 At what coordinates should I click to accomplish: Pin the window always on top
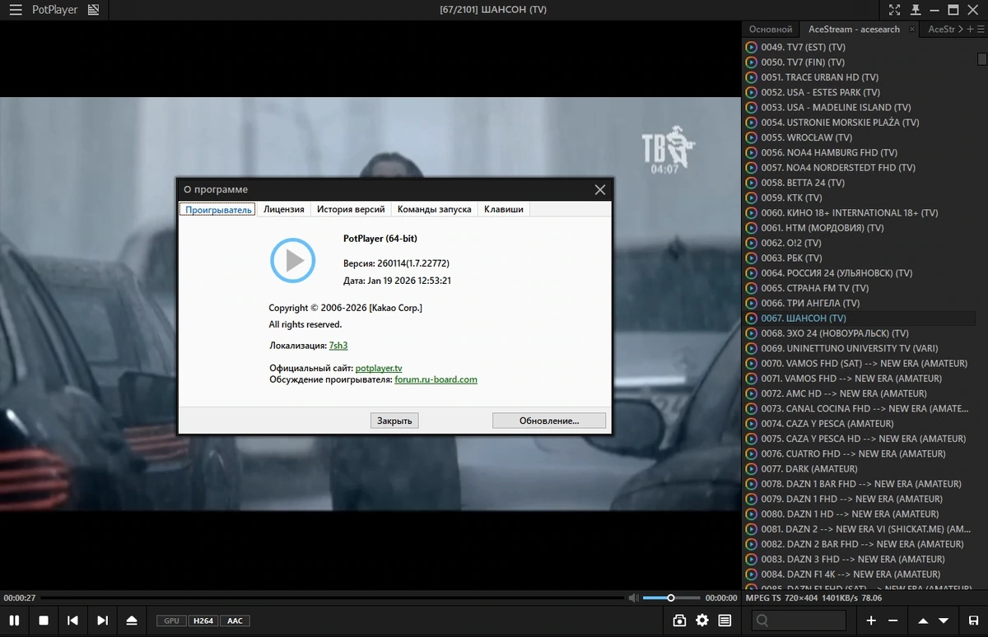915,10
